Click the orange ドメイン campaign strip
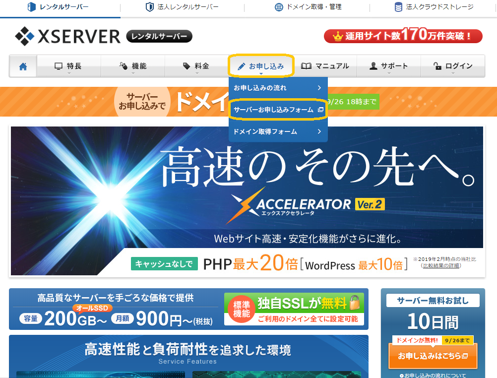 [248, 102]
